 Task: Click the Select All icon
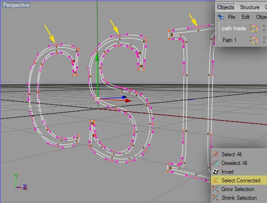click(x=216, y=154)
